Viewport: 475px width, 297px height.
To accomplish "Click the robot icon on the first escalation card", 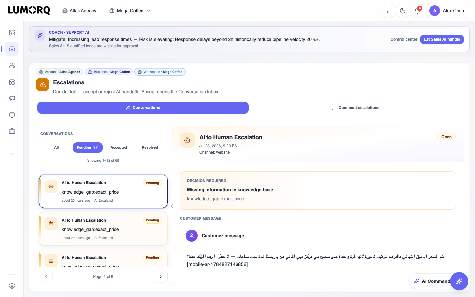I will pos(51,186).
